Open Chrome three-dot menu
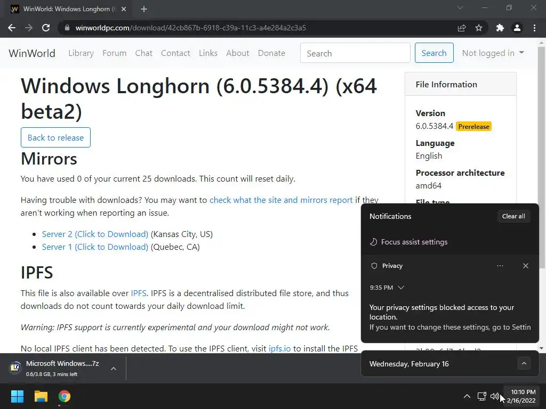 [x=534, y=28]
